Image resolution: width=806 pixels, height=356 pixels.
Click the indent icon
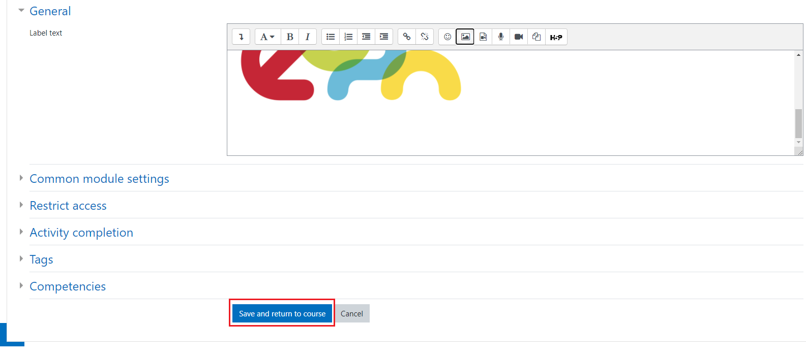(384, 37)
